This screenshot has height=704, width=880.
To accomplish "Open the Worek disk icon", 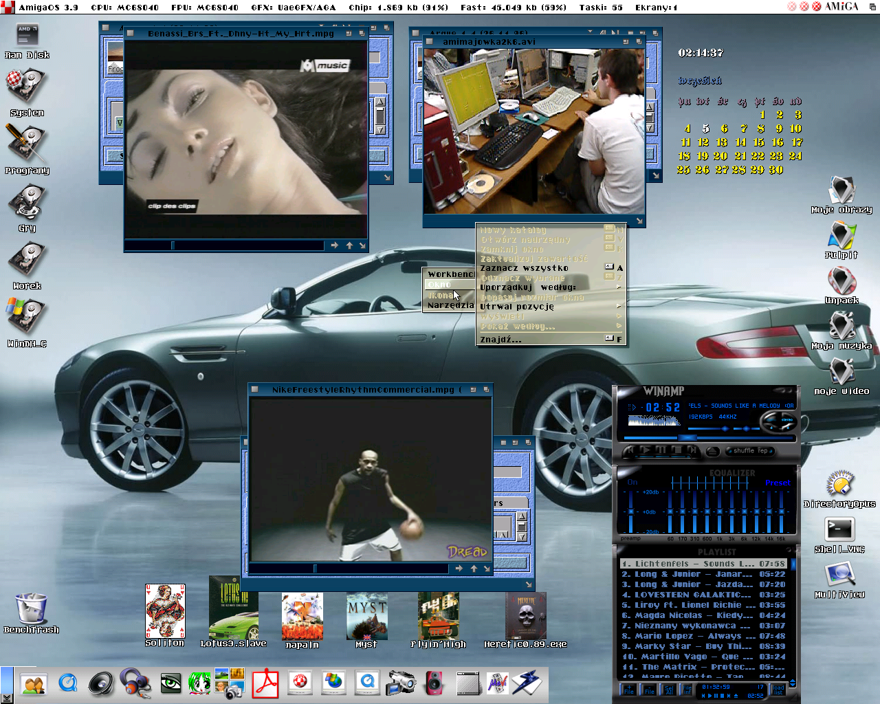I will pyautogui.click(x=27, y=266).
